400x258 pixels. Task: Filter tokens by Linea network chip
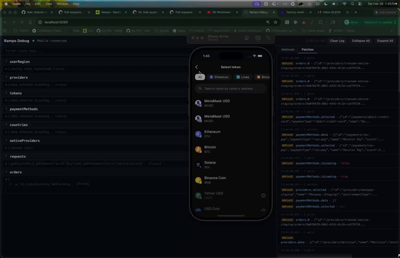click(x=243, y=77)
